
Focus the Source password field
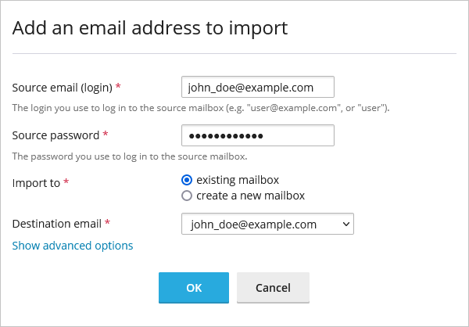click(257, 135)
